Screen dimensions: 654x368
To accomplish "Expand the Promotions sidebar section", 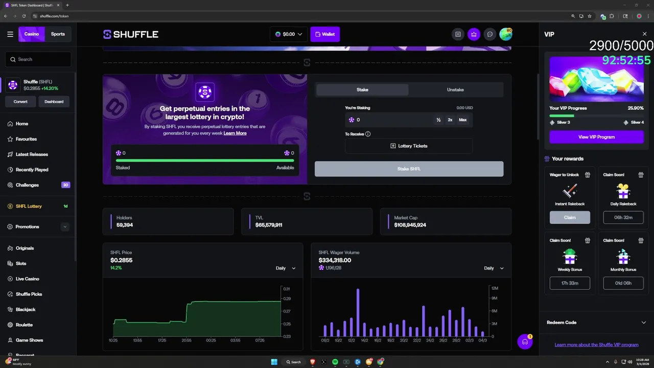I will (x=64, y=227).
